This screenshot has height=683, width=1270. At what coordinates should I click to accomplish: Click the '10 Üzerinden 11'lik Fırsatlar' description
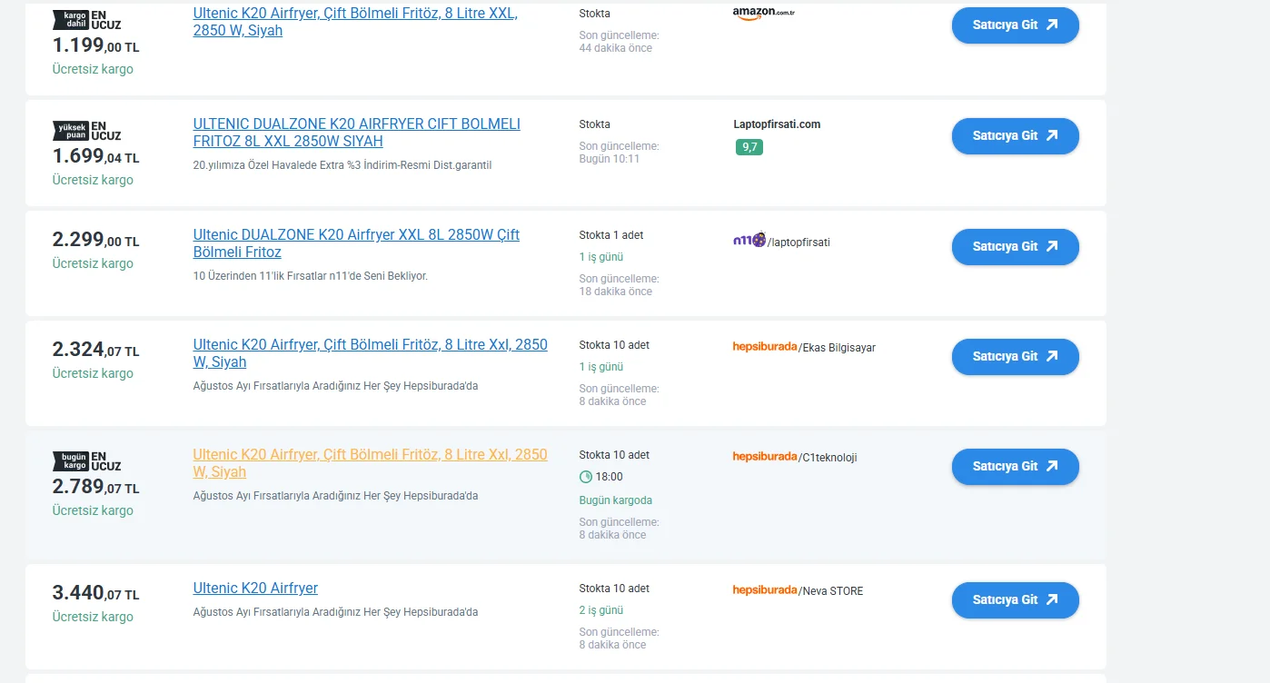311,275
